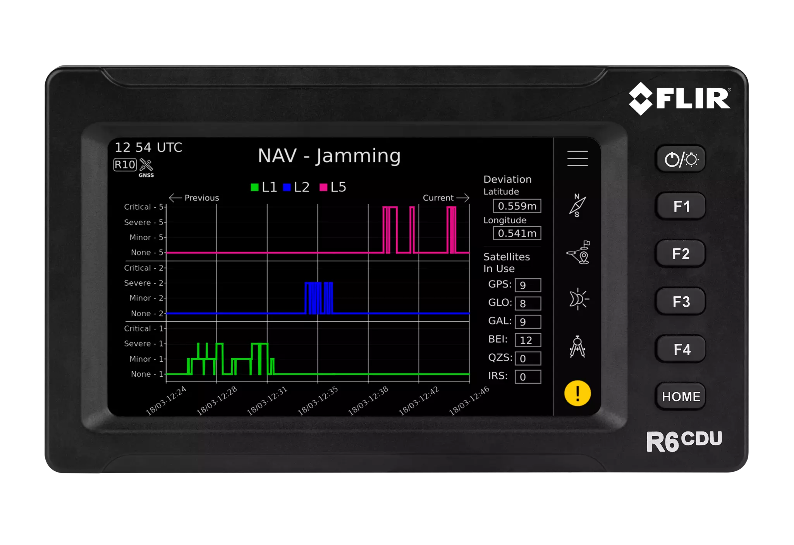Click the Previous arrow on the chart
The width and height of the screenshot is (794, 545).
[194, 198]
